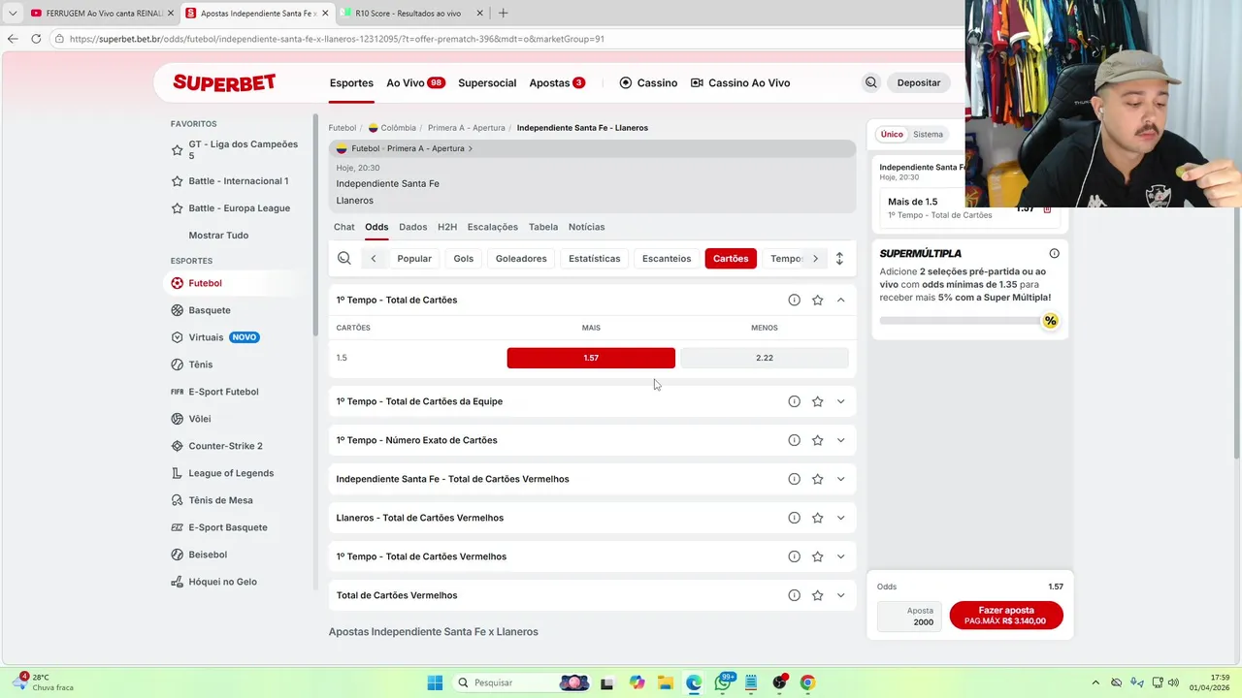This screenshot has height=698, width=1242.
Task: Click the Windows Start button
Action: pyautogui.click(x=435, y=682)
